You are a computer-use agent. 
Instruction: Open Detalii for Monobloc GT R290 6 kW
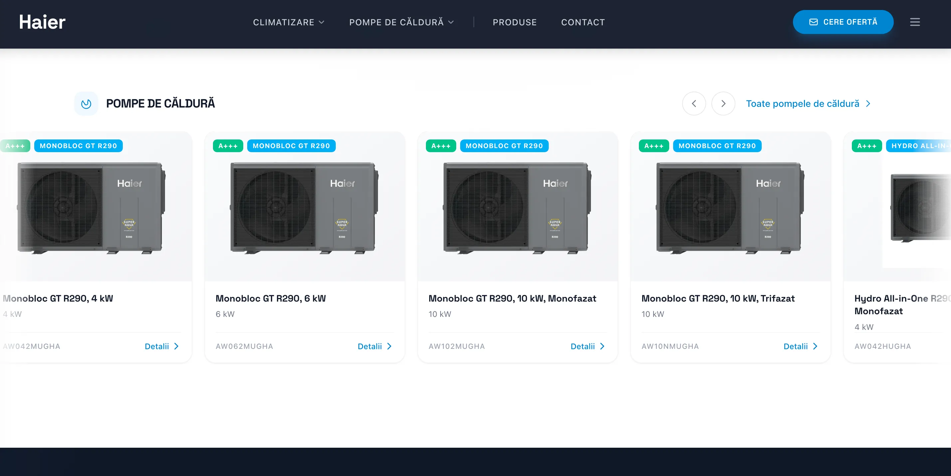(374, 347)
